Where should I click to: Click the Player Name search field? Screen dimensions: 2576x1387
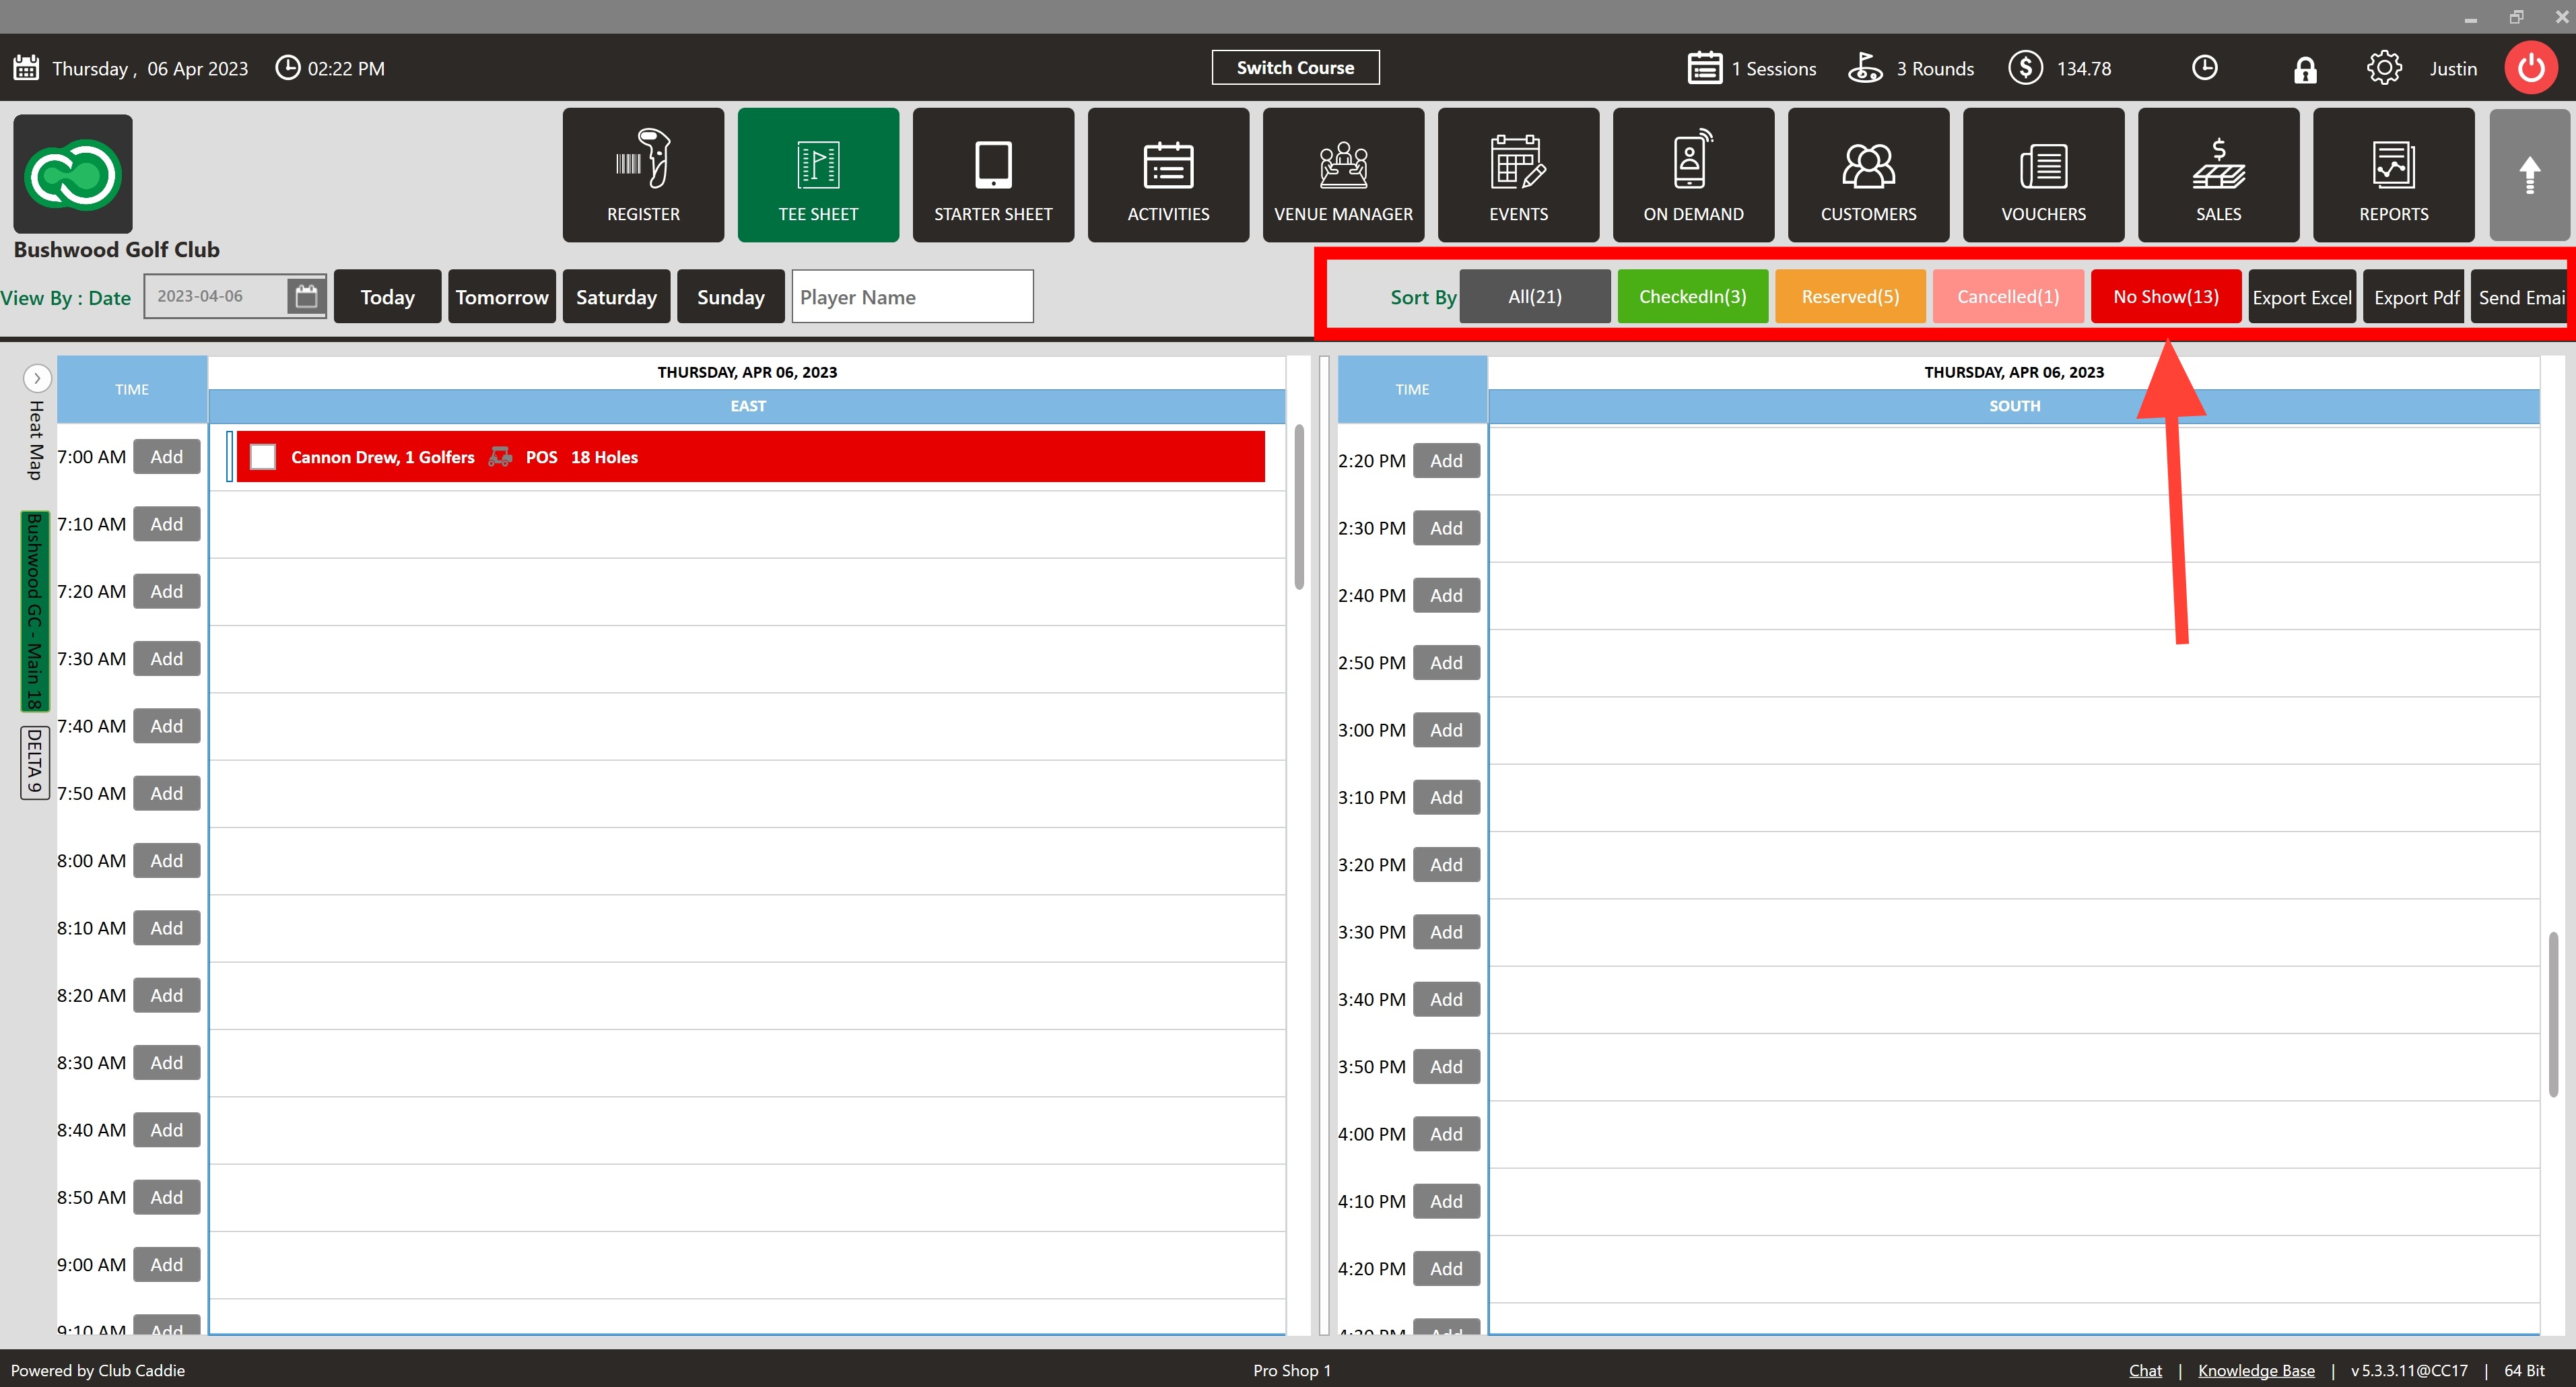pos(912,297)
